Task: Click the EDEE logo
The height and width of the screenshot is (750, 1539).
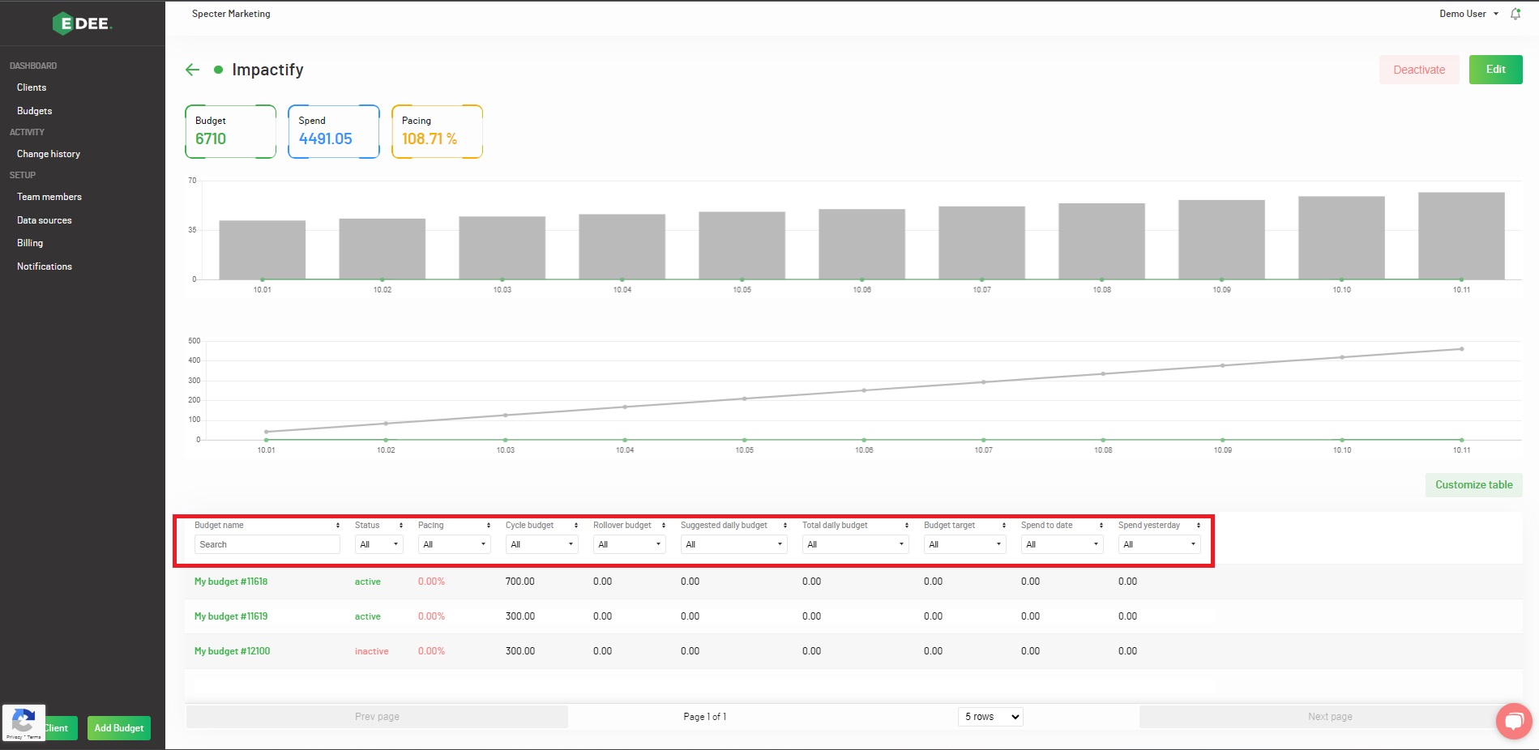Action: click(x=82, y=23)
